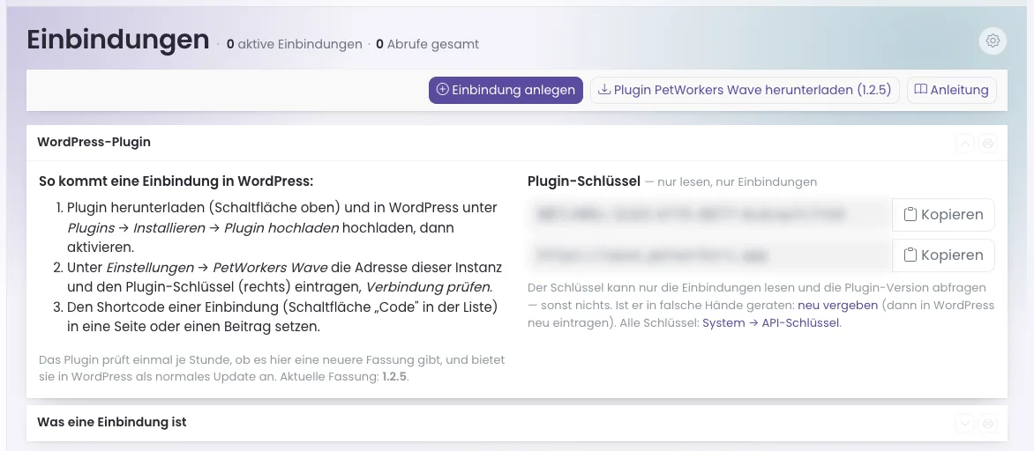
Task: Click the 'Einbindungen' page heading
Action: [x=118, y=40]
